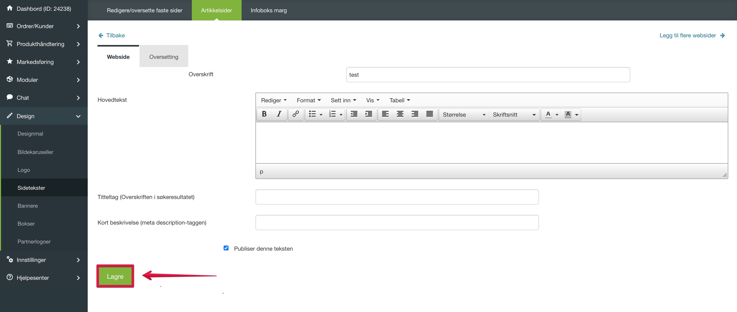
Task: Uncheck Publiser denne teksten checkbox
Action: click(x=226, y=248)
